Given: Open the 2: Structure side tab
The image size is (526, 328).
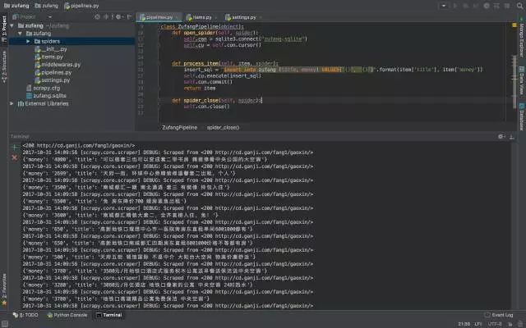Looking at the screenshot, I should pos(4,66).
